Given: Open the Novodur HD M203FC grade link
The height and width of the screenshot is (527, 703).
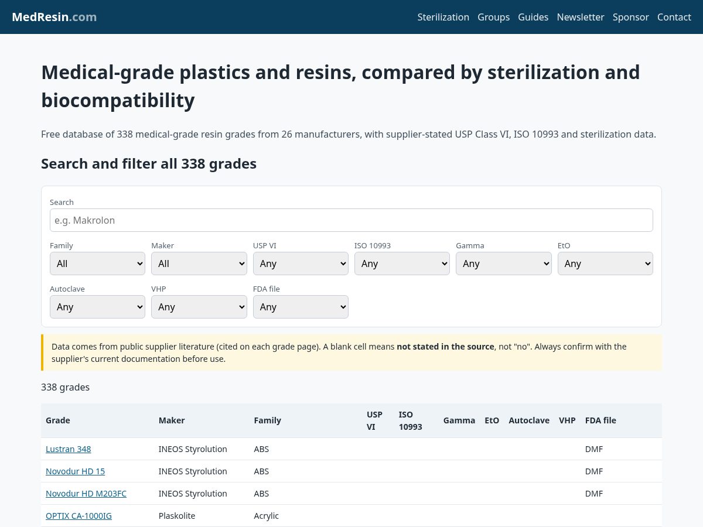Looking at the screenshot, I should (x=86, y=494).
